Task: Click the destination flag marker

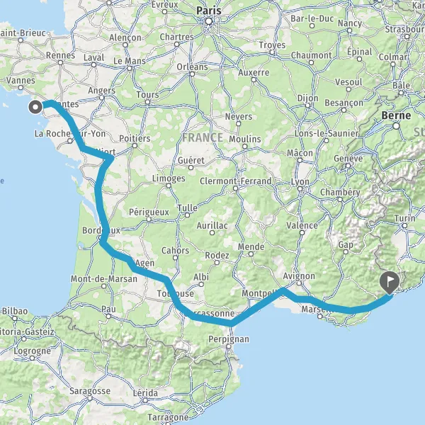Action: 390,283
